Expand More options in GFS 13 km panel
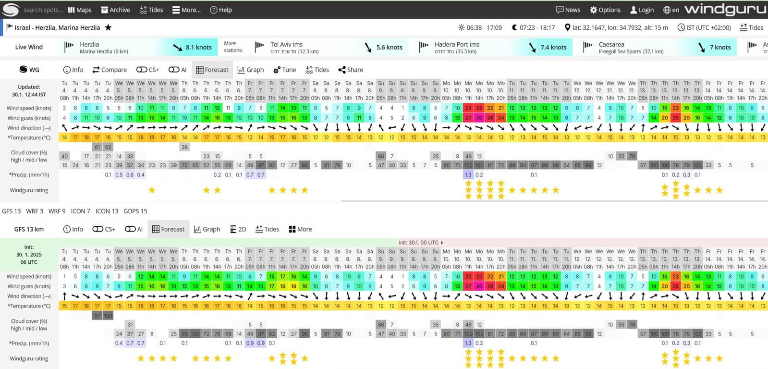The height and width of the screenshot is (369, 768). (300, 229)
